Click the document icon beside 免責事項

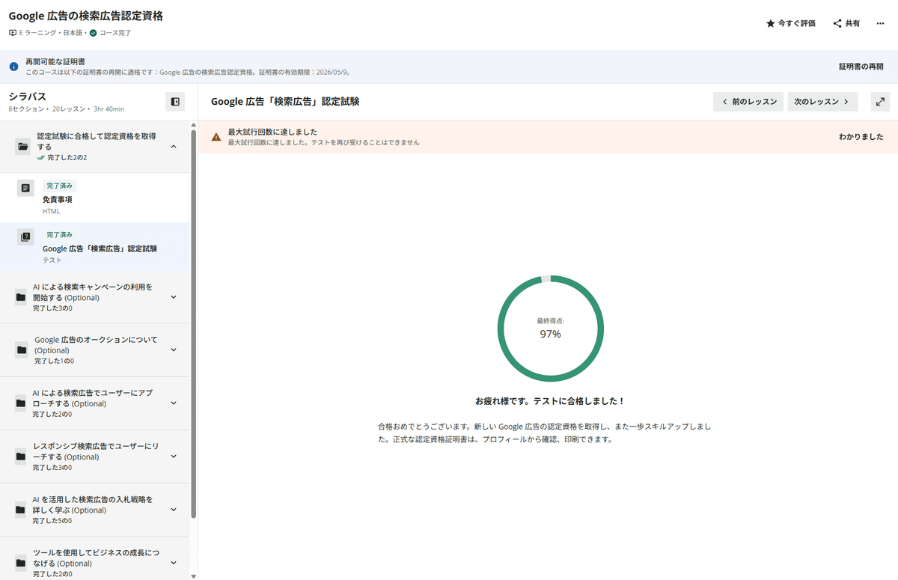click(x=26, y=189)
